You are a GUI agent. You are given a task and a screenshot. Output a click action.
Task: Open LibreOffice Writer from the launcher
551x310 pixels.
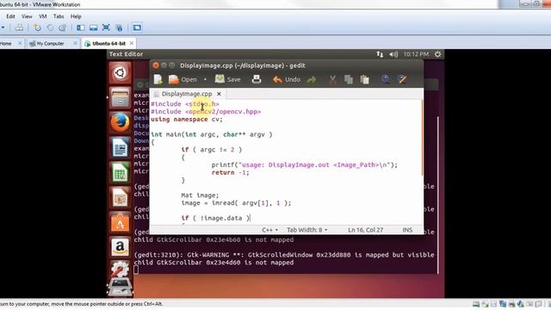point(120,147)
